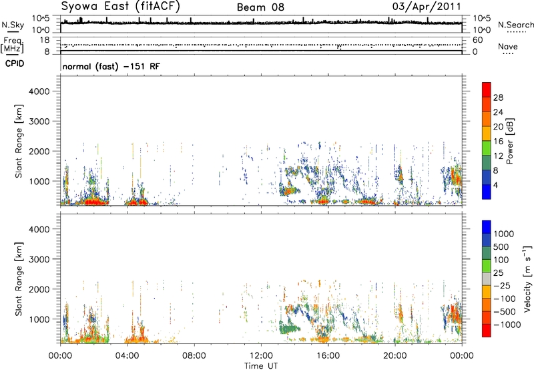Click the '60' Nave axis tick
The width and height of the screenshot is (534, 370).
click(x=477, y=40)
